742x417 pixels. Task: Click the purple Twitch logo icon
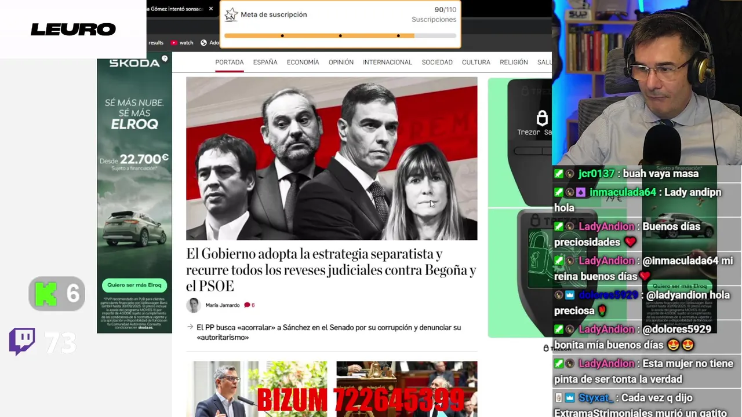(x=22, y=342)
